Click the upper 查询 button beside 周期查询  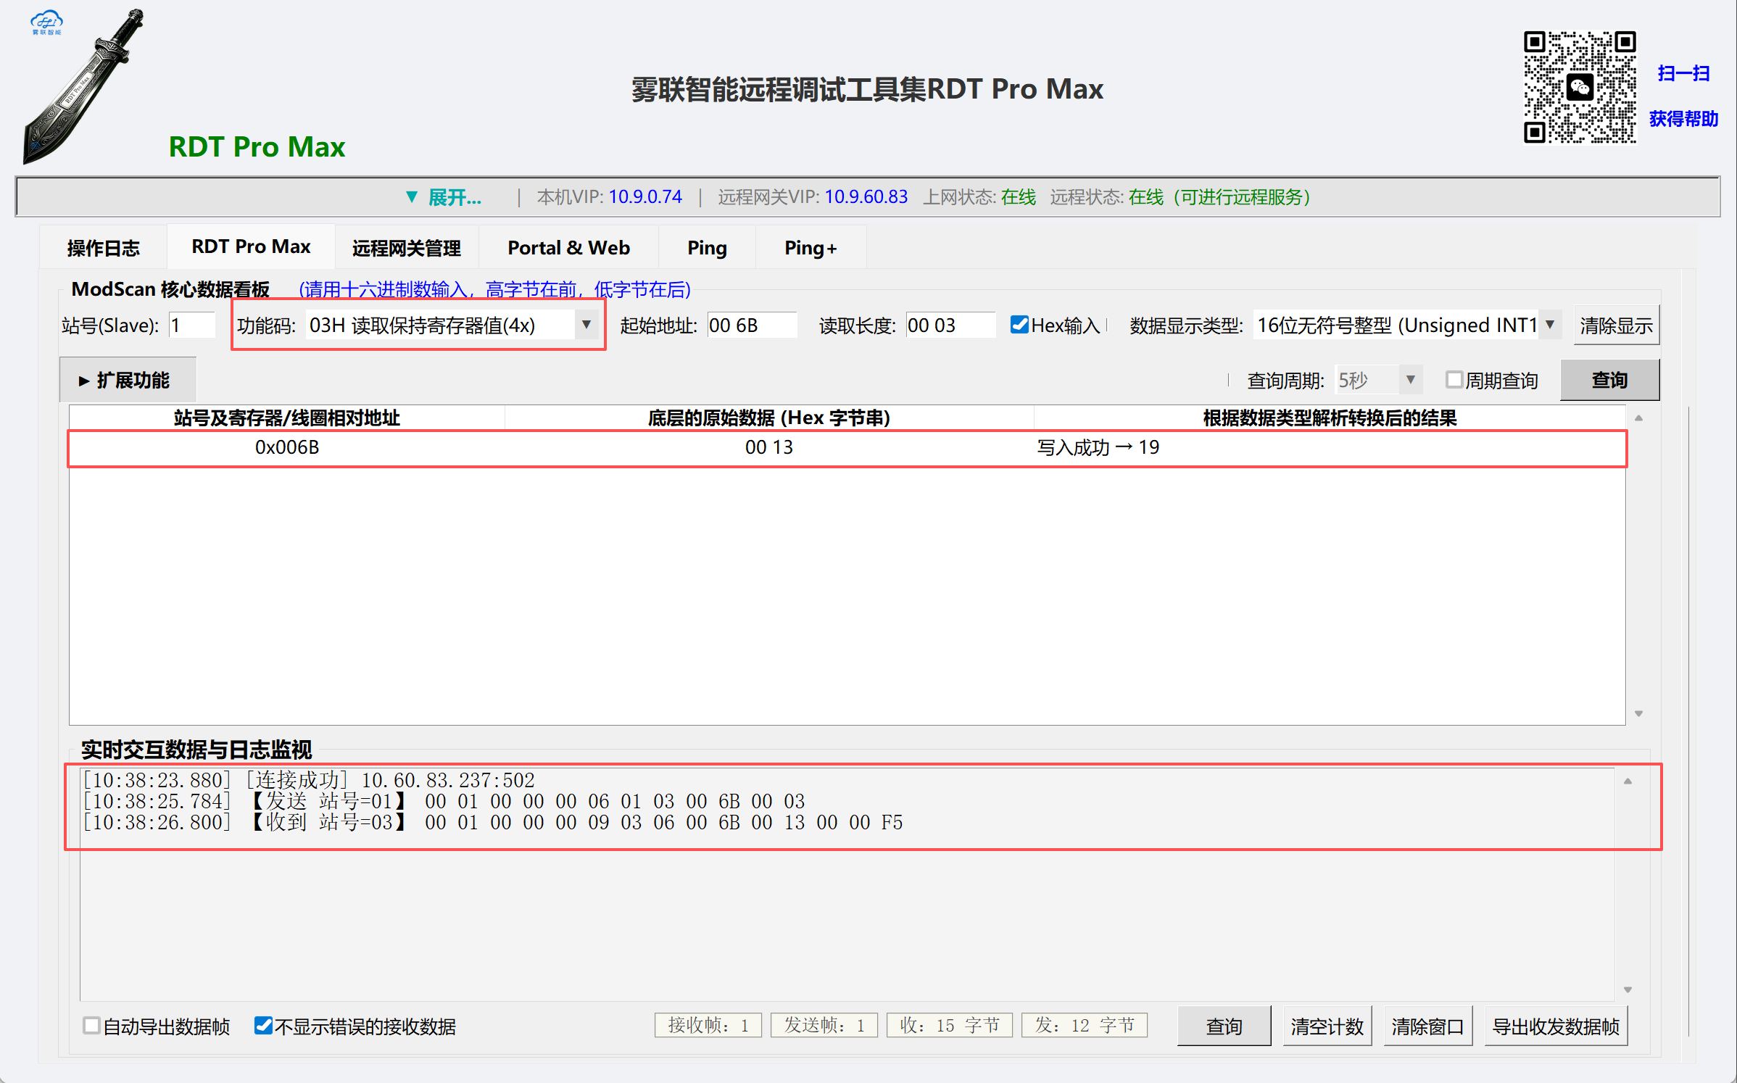pos(1609,380)
